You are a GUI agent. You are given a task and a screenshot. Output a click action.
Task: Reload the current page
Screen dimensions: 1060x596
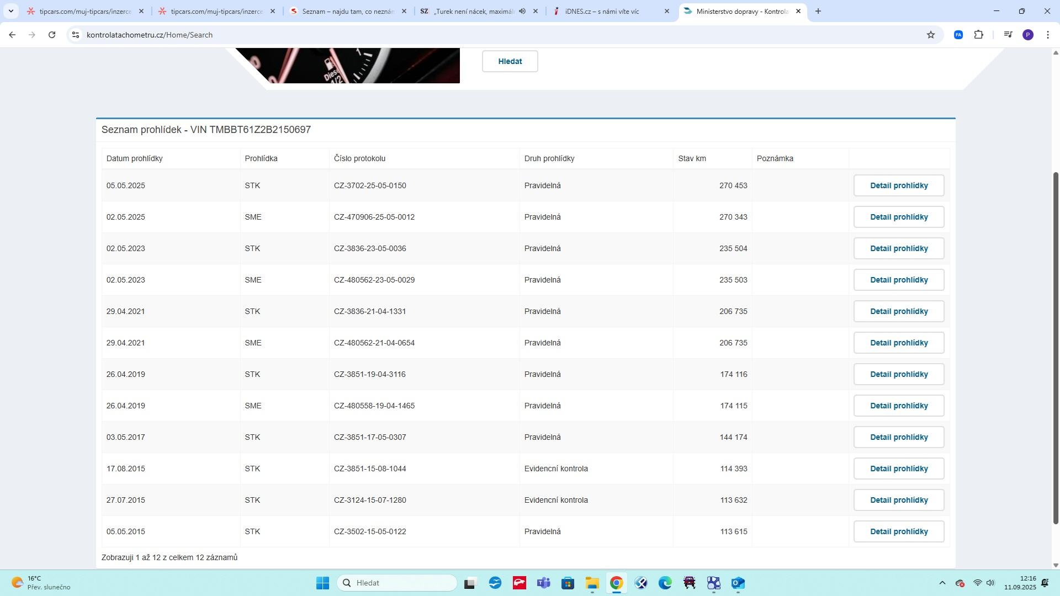52,35
